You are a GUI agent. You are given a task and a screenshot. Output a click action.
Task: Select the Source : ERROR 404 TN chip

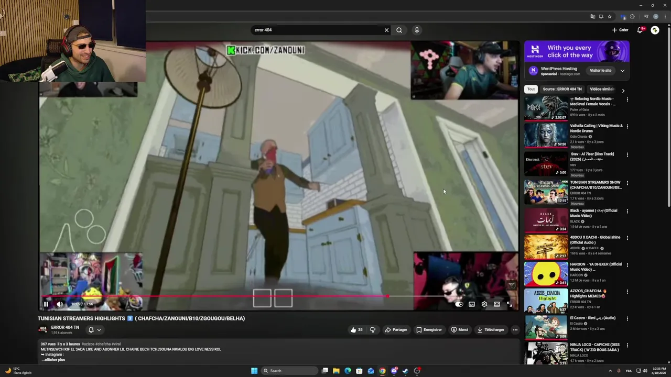point(562,89)
